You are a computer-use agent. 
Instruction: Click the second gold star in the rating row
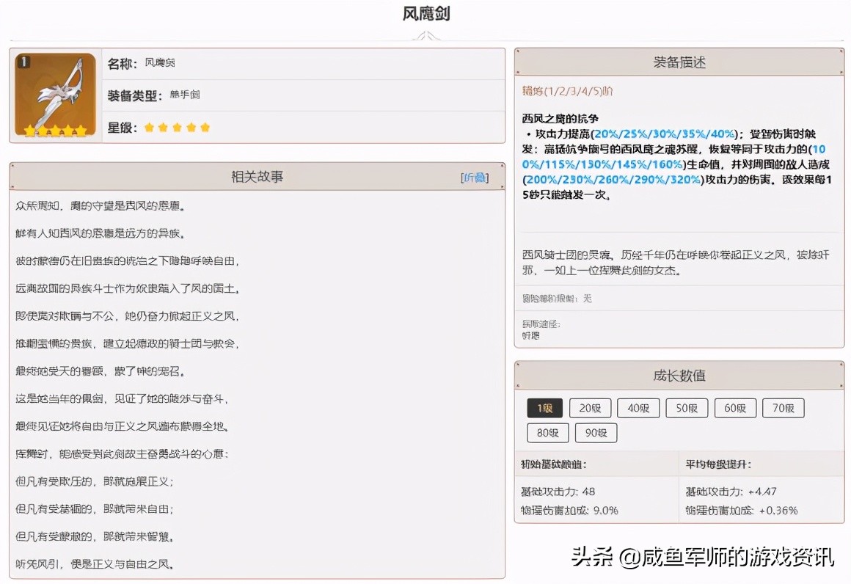point(163,127)
